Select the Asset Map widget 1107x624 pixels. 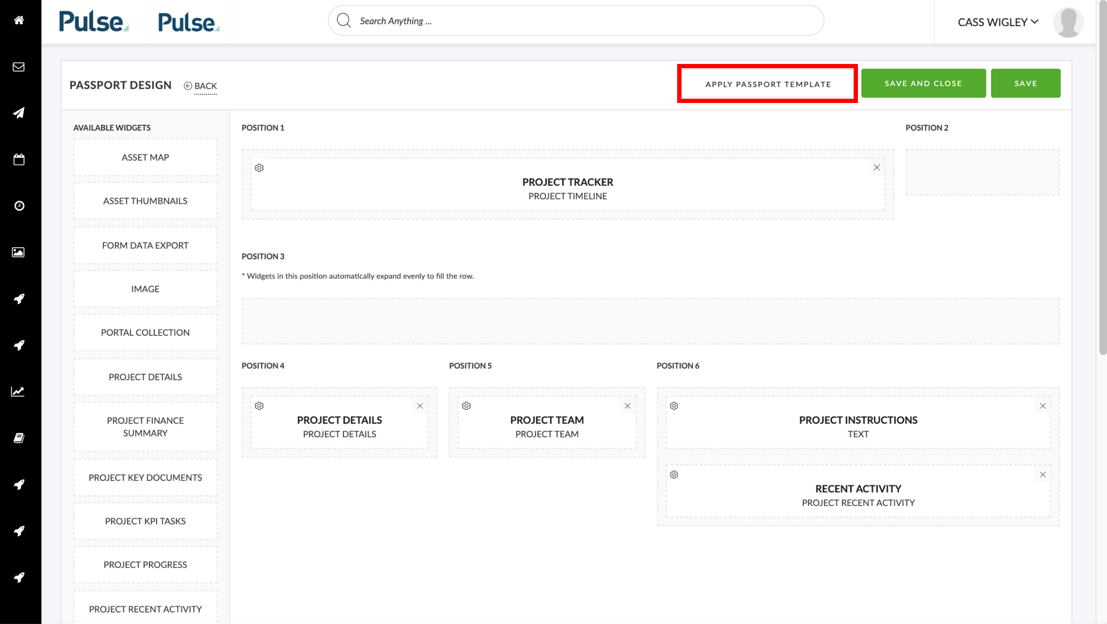145,157
